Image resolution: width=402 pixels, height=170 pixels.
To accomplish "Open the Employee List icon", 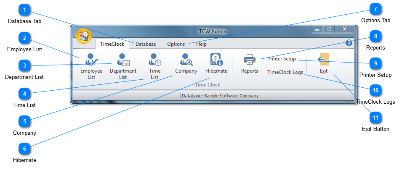I will point(91,60).
